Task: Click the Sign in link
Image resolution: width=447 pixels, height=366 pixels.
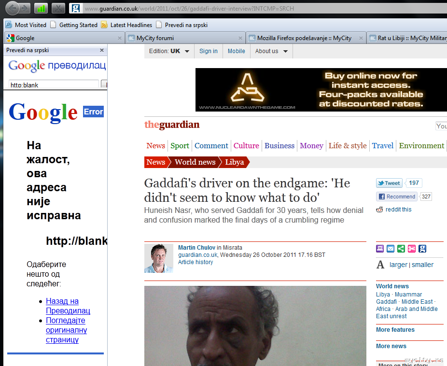Action: tap(209, 51)
